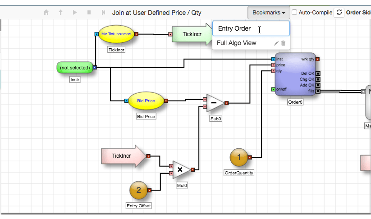
Task: Select the Bid Price yellow block
Action: 146,101
